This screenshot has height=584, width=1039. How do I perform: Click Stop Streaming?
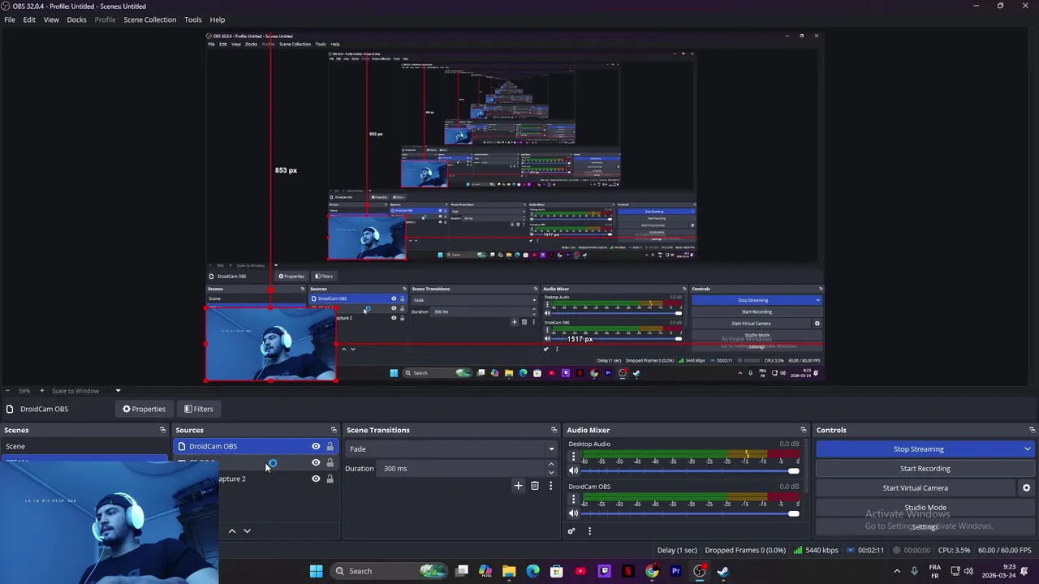pyautogui.click(x=918, y=449)
